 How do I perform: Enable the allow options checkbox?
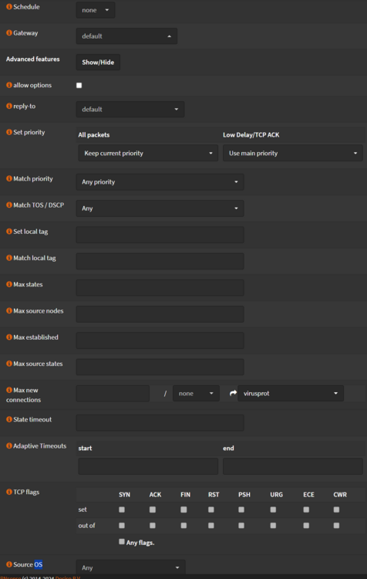click(79, 85)
